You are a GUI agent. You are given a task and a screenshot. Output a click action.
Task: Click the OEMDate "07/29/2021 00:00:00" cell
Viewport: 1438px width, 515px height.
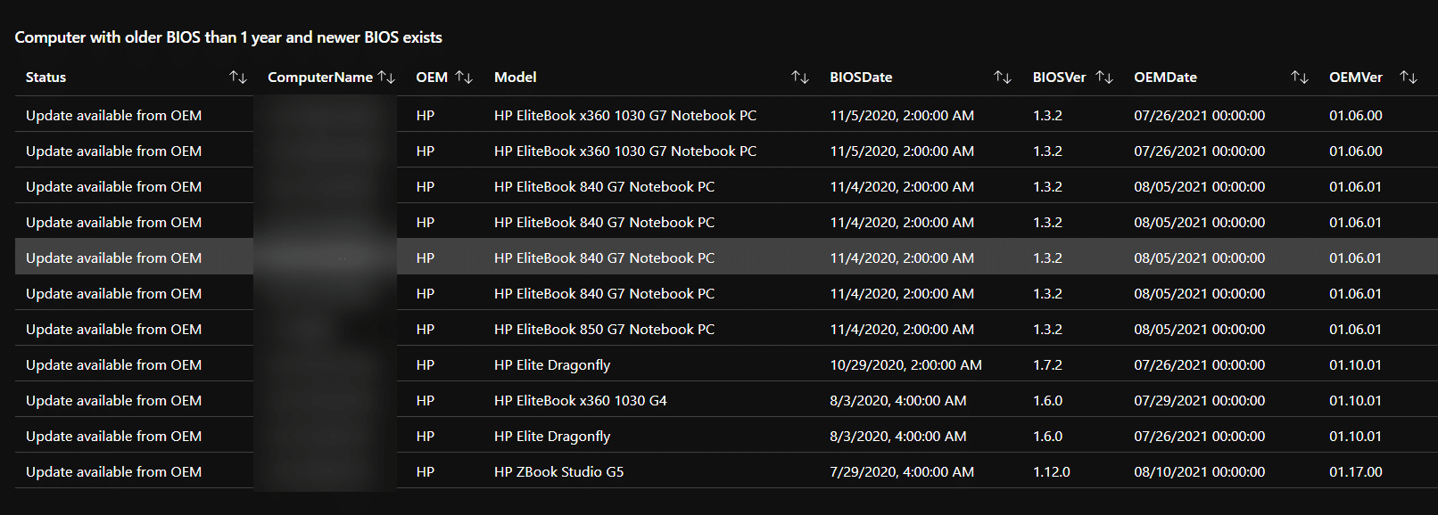coord(1200,401)
